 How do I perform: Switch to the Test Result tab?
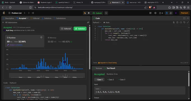pyautogui.click(x=110, y=68)
